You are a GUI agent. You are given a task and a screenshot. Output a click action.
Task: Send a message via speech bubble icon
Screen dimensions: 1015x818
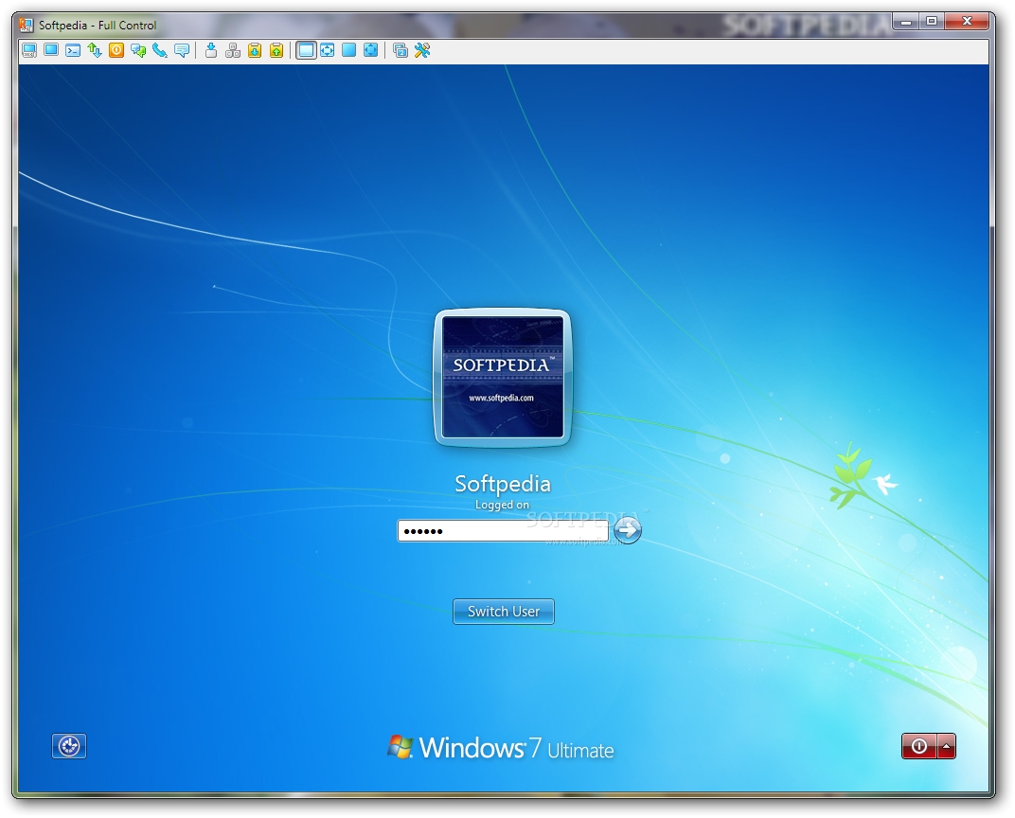(182, 50)
